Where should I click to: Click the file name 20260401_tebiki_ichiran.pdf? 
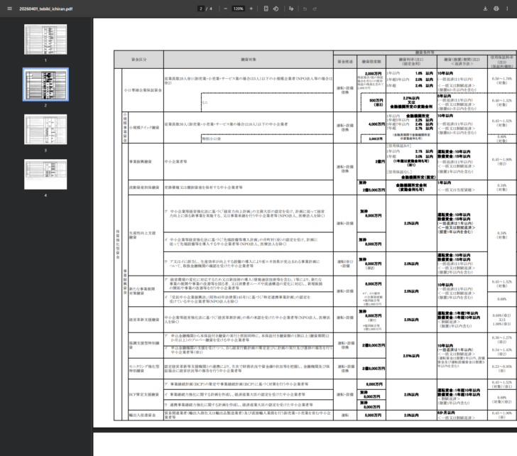[46, 9]
